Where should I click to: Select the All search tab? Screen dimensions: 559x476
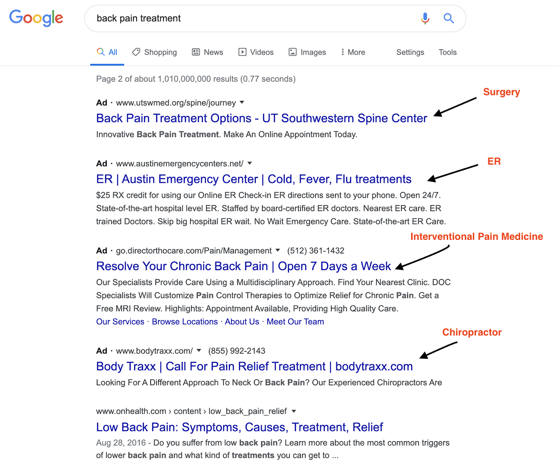pyautogui.click(x=107, y=52)
